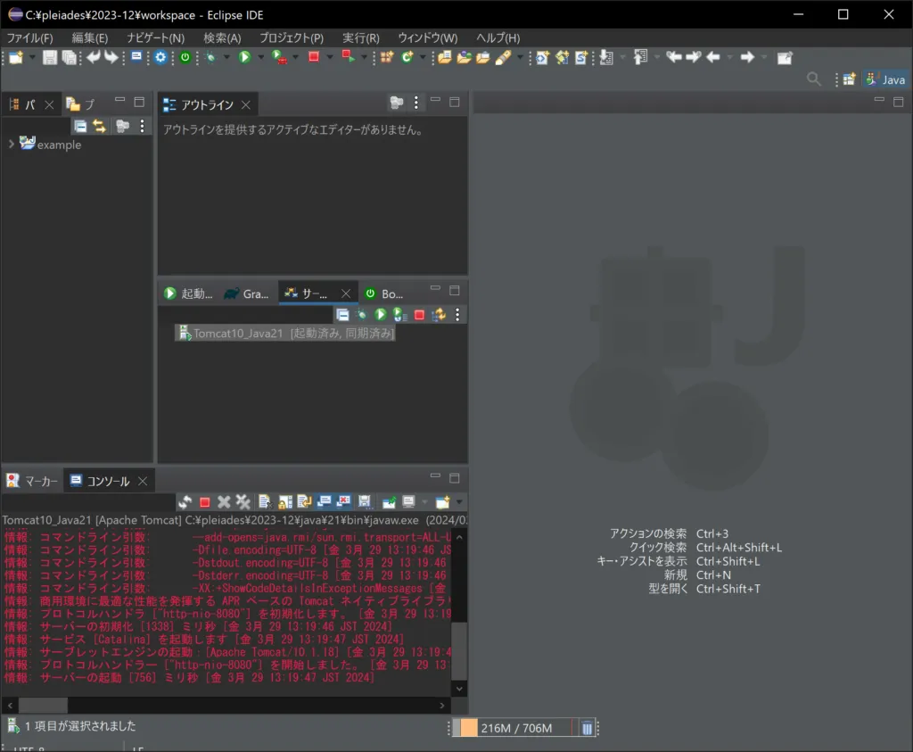
Task: Open the プロジェクト(P) menu
Action: click(292, 37)
